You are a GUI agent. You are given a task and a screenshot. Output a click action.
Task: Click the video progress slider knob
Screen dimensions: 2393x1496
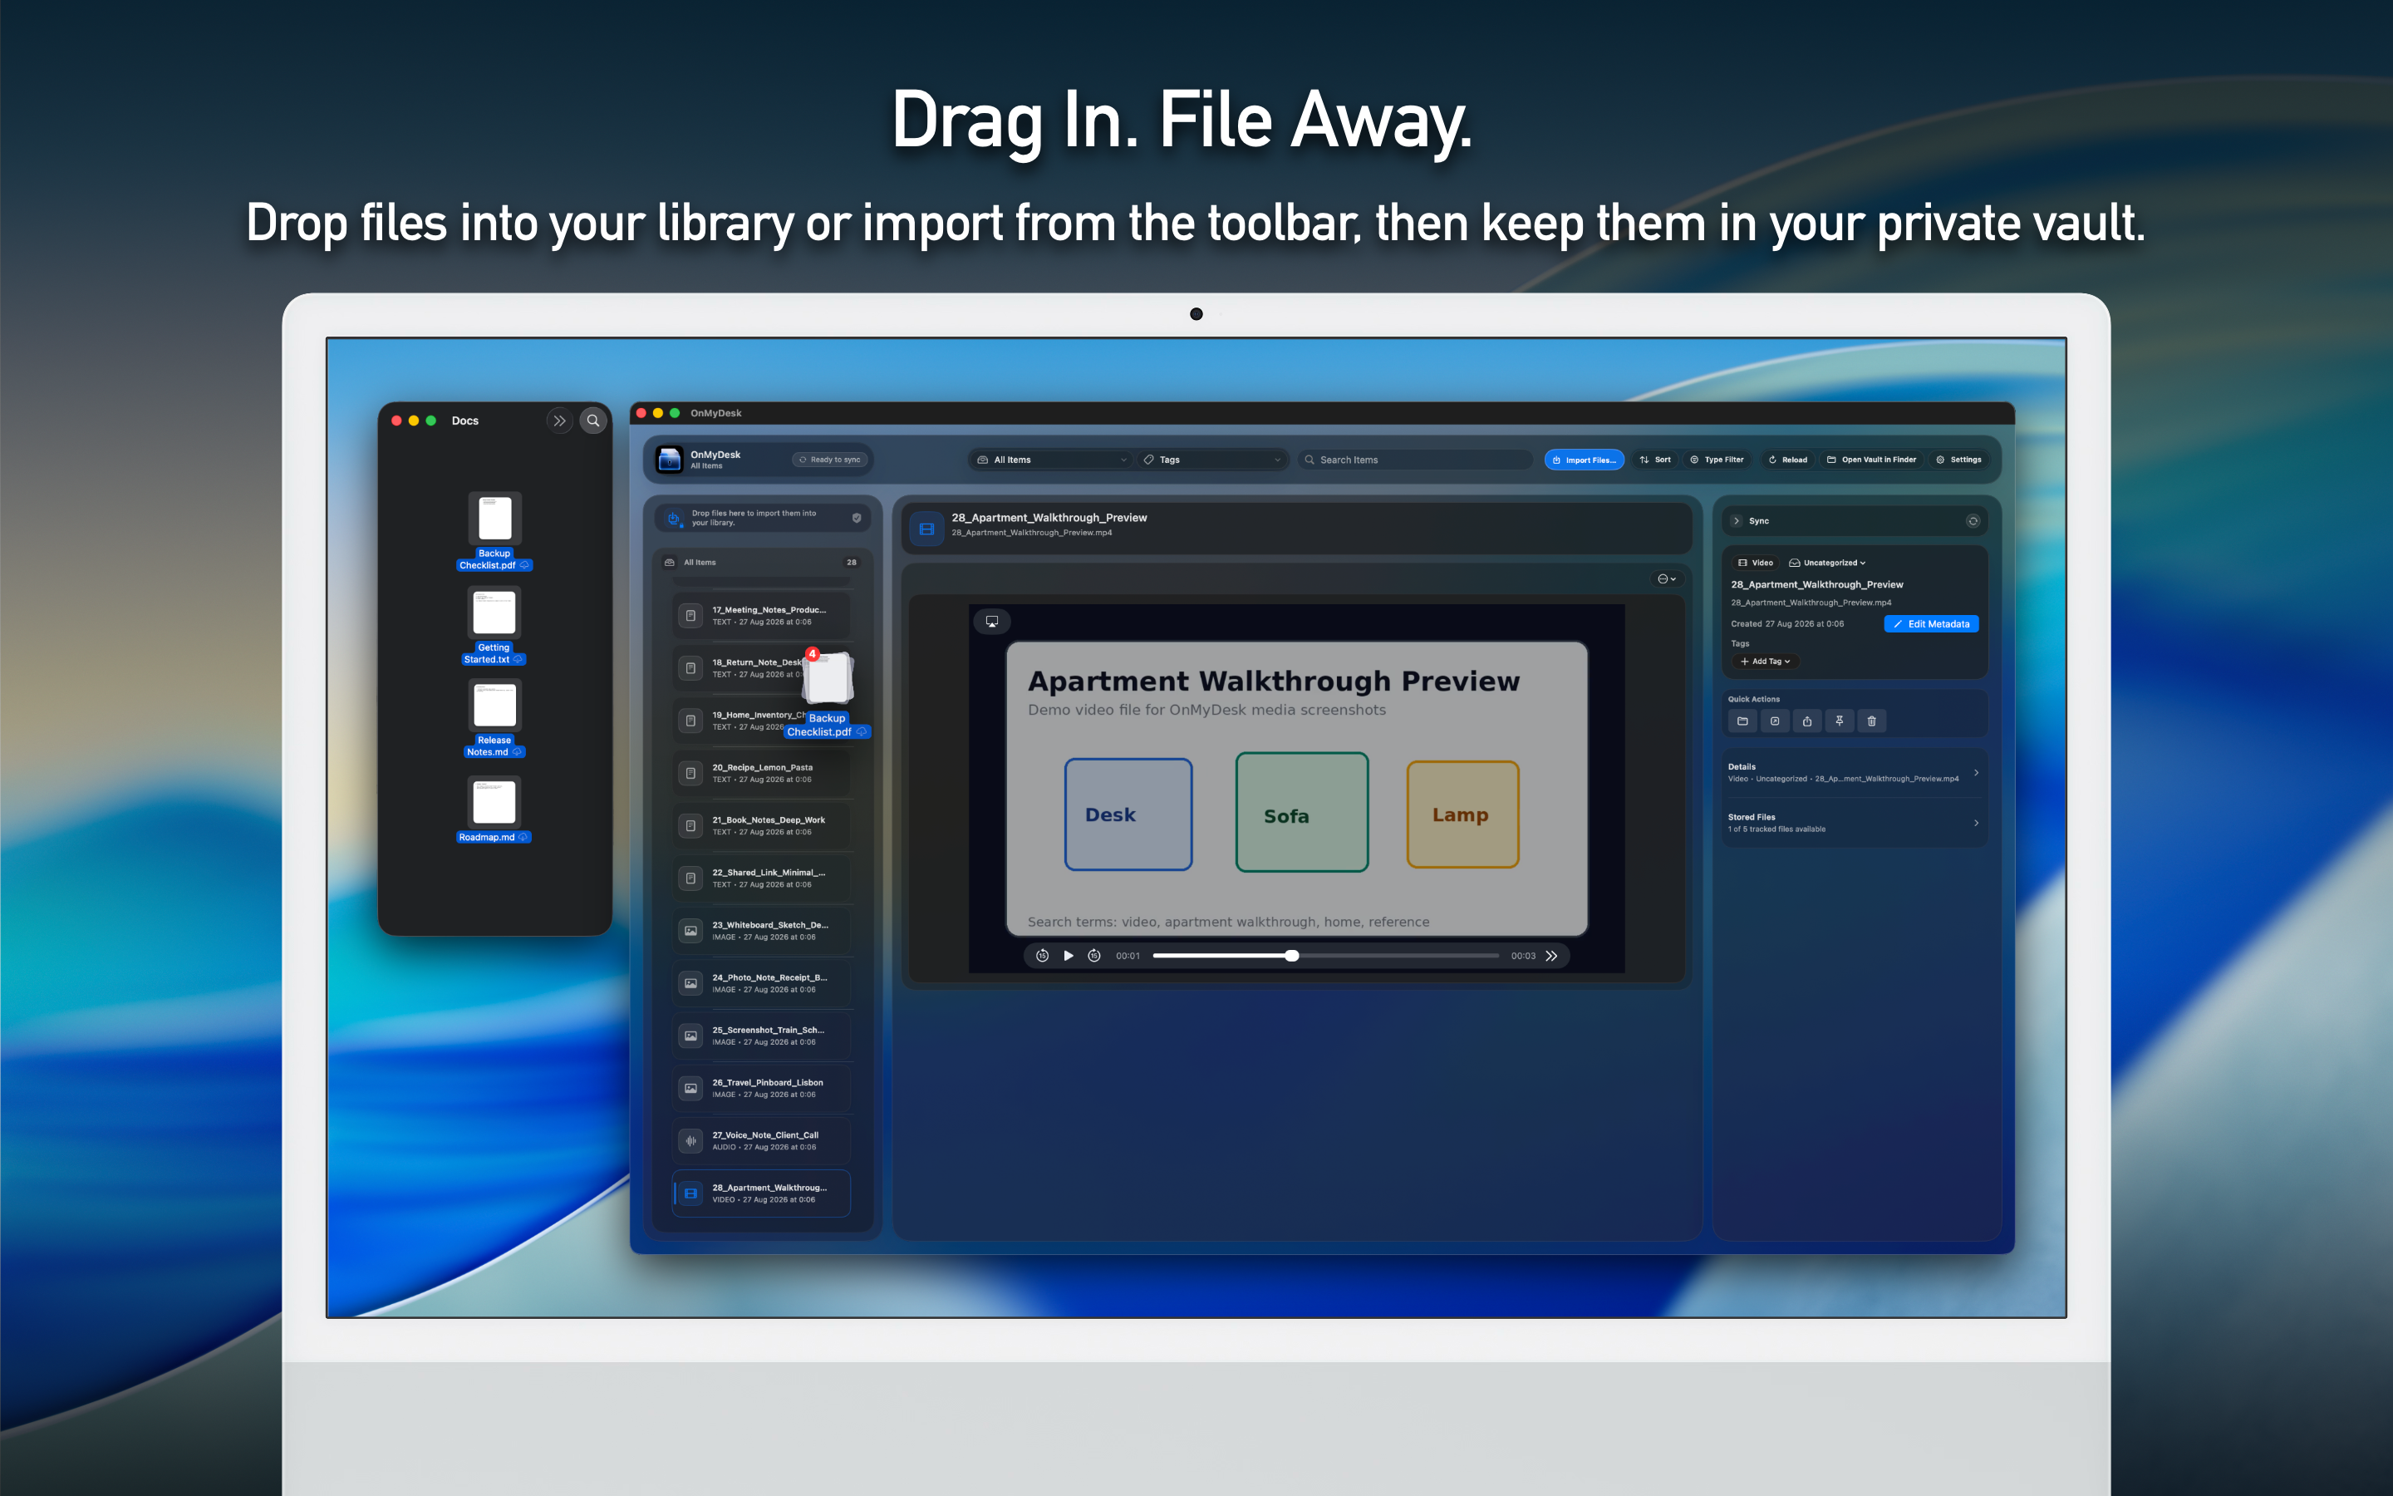pyautogui.click(x=1291, y=956)
